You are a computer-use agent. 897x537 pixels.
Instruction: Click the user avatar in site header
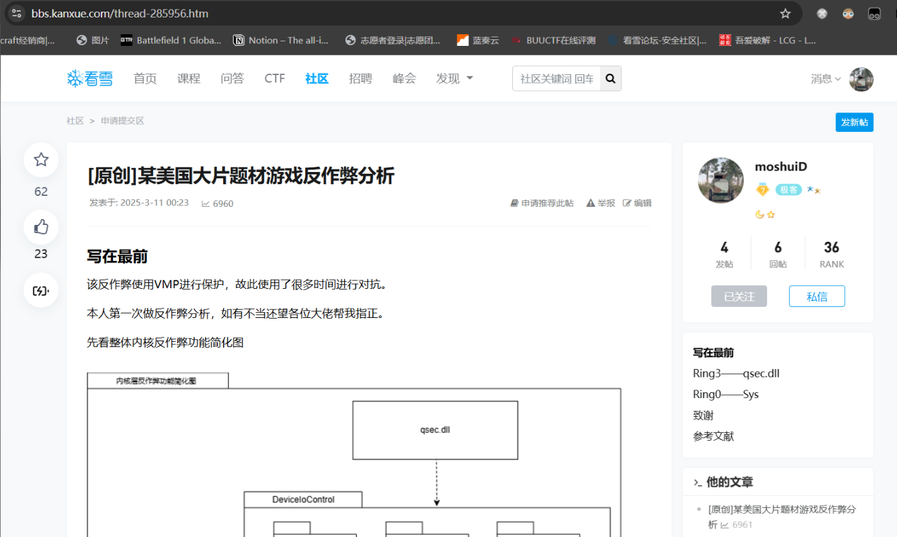tap(861, 79)
